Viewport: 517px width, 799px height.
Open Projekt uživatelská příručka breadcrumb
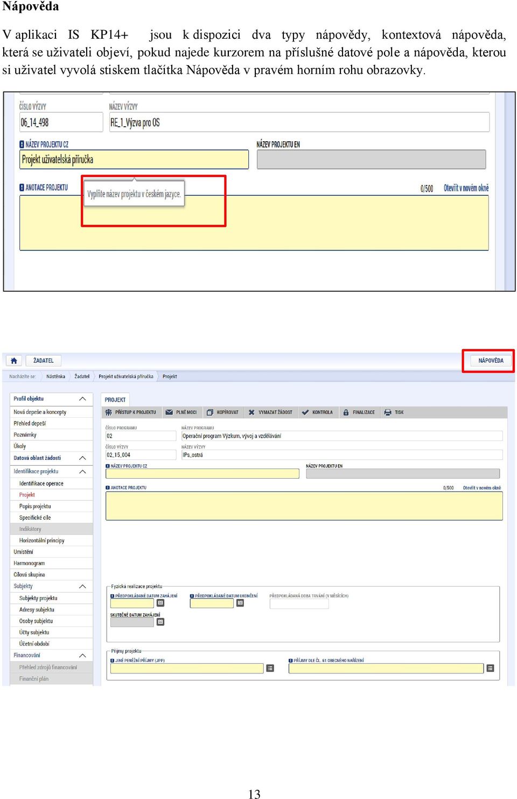coord(126,376)
